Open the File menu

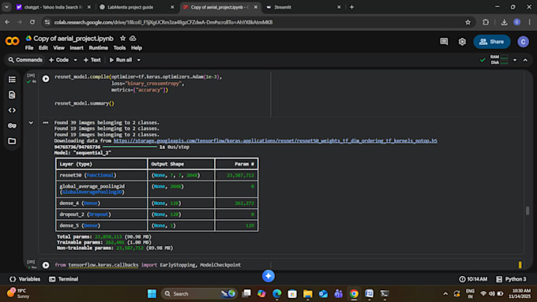pos(29,48)
